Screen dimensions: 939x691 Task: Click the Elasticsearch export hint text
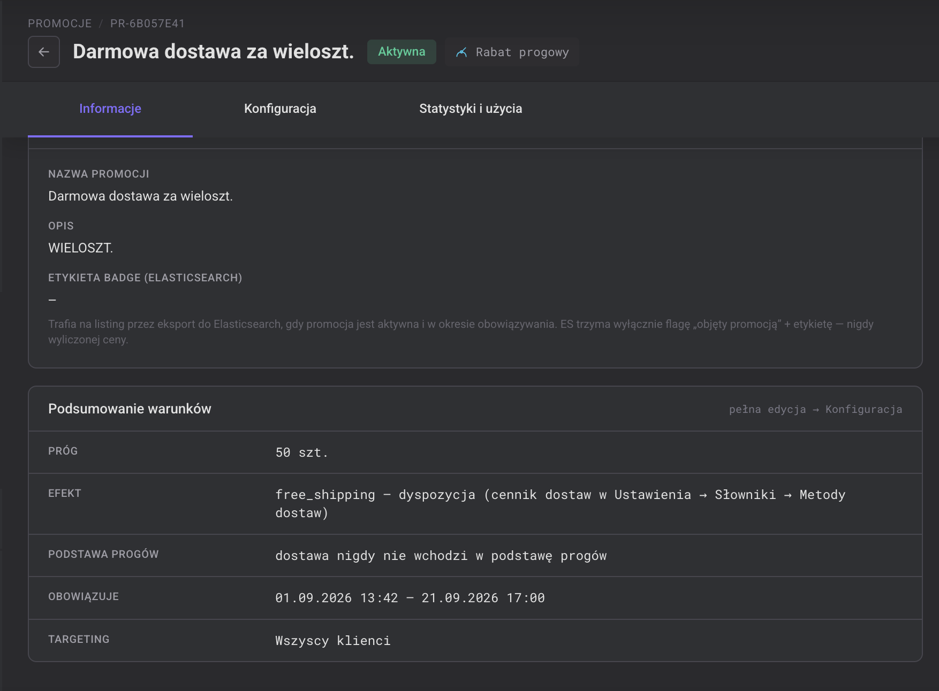[x=461, y=332]
